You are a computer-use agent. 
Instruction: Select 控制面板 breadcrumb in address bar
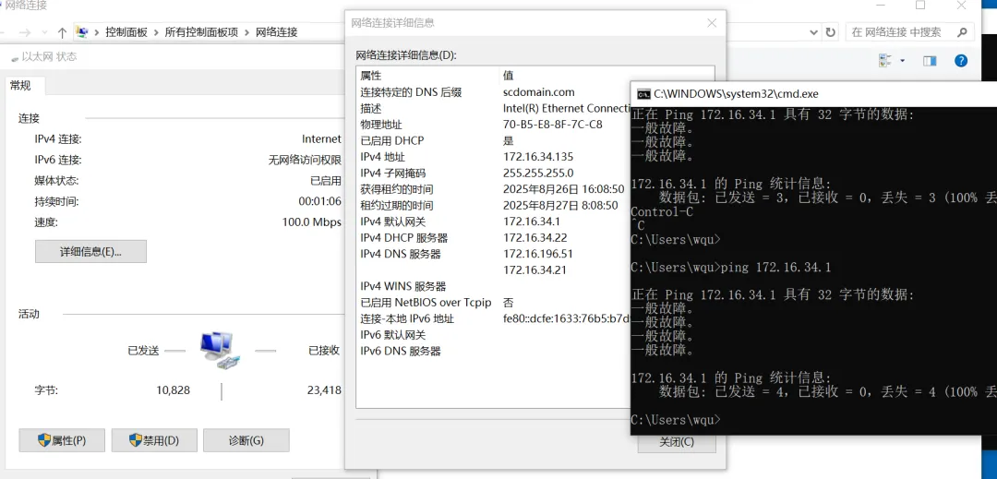click(126, 31)
